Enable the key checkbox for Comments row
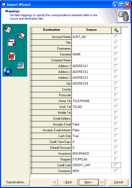 (116, 171)
